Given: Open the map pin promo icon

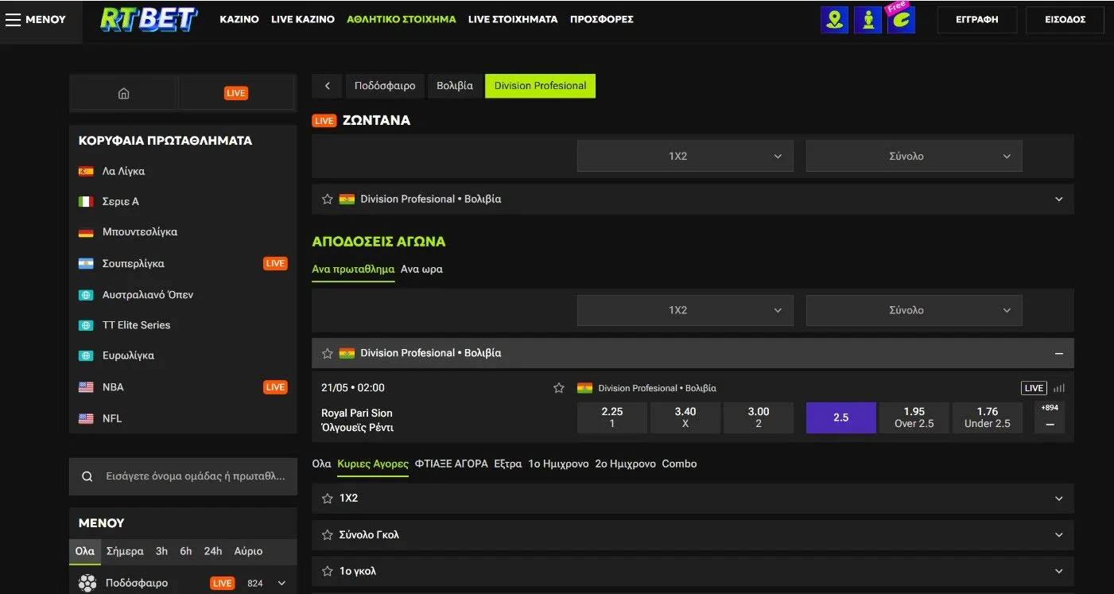Looking at the screenshot, I should pos(834,20).
